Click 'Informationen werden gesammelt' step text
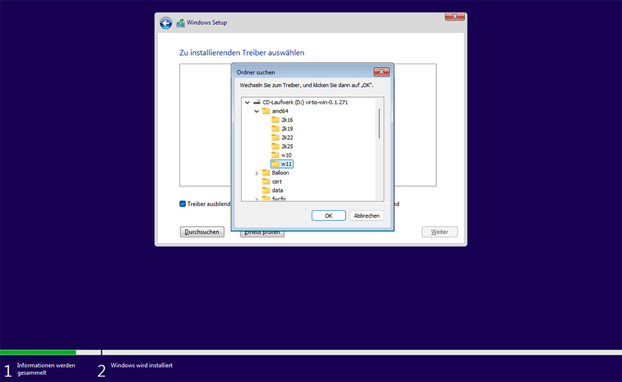The width and height of the screenshot is (622, 382). [46, 369]
